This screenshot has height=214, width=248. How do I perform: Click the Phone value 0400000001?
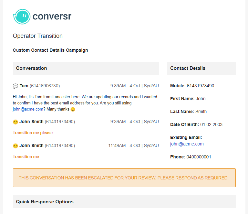[199, 157]
